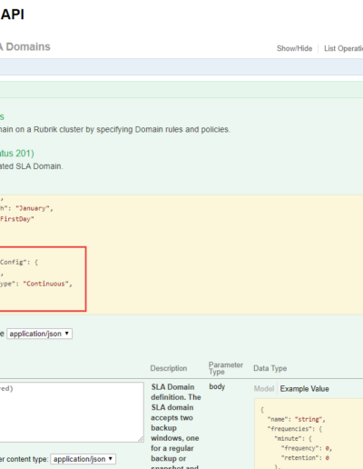Click inside the body parameter text area
The image size is (363, 469).
(72, 412)
